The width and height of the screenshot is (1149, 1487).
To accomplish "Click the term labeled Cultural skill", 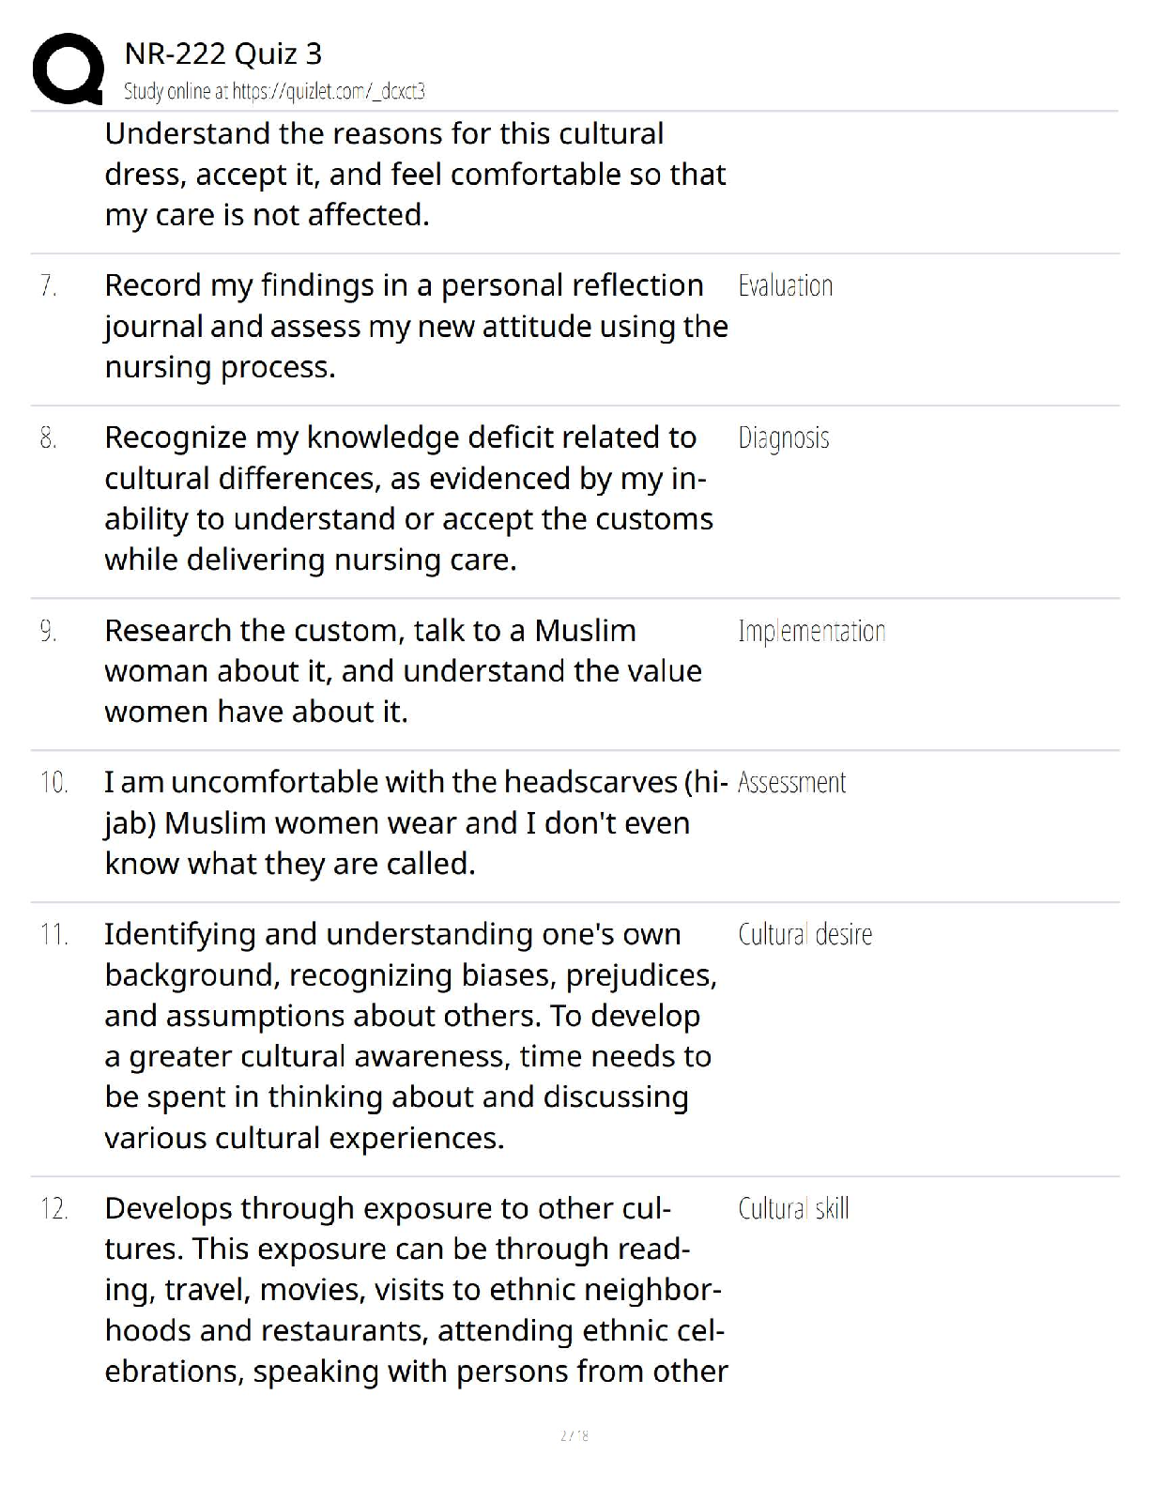I will [794, 1208].
